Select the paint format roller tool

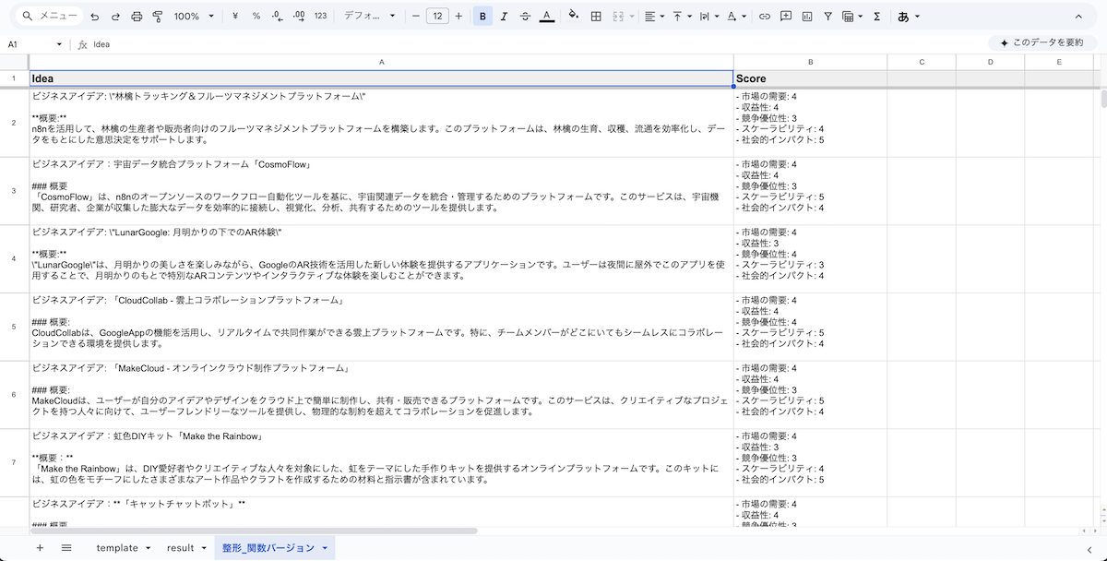click(158, 16)
